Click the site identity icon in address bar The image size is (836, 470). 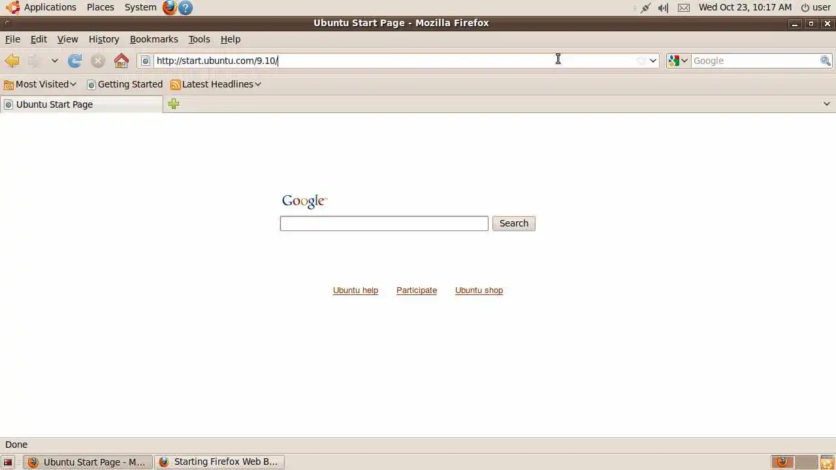click(x=146, y=61)
